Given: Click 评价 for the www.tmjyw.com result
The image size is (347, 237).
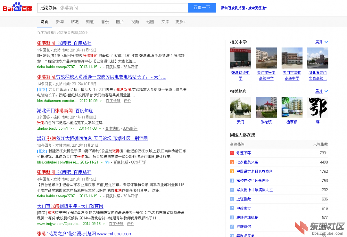Looking at the screenshot, I should [x=130, y=224].
